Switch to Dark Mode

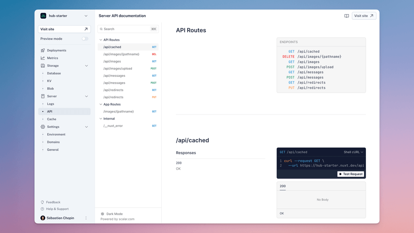click(111, 214)
